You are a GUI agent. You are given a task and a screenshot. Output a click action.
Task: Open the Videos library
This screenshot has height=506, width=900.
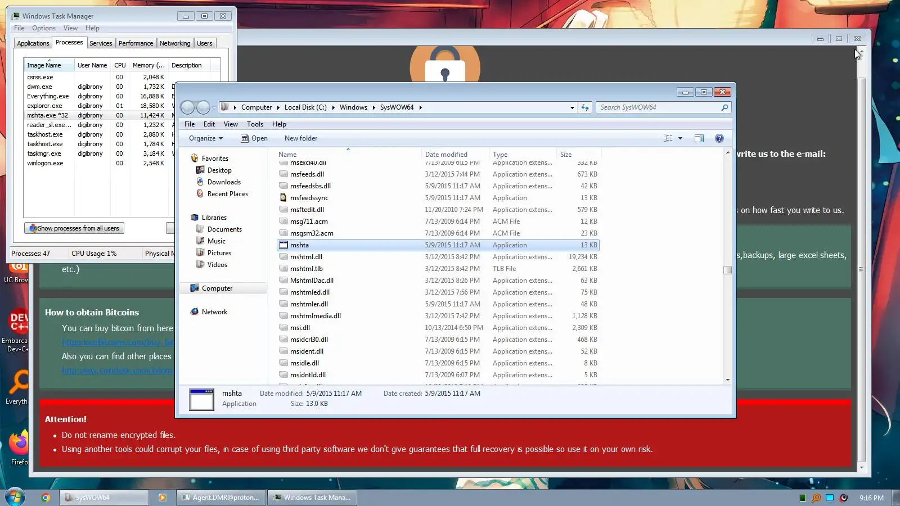click(217, 265)
